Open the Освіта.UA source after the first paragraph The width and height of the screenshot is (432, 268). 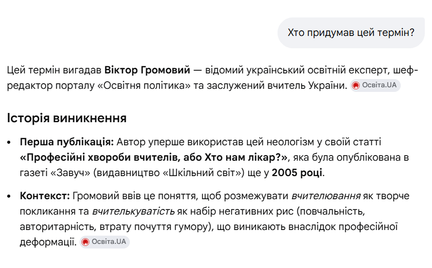[x=375, y=85]
